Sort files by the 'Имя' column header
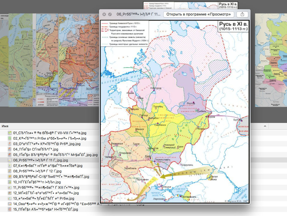The height and width of the screenshot is (216, 287). (5, 126)
